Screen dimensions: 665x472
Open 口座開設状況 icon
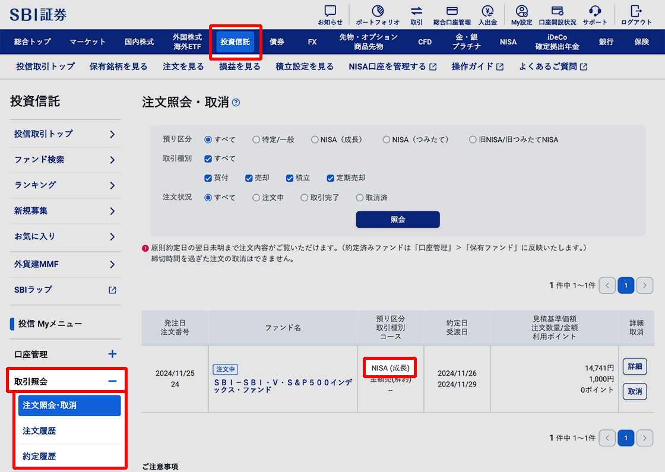point(558,11)
